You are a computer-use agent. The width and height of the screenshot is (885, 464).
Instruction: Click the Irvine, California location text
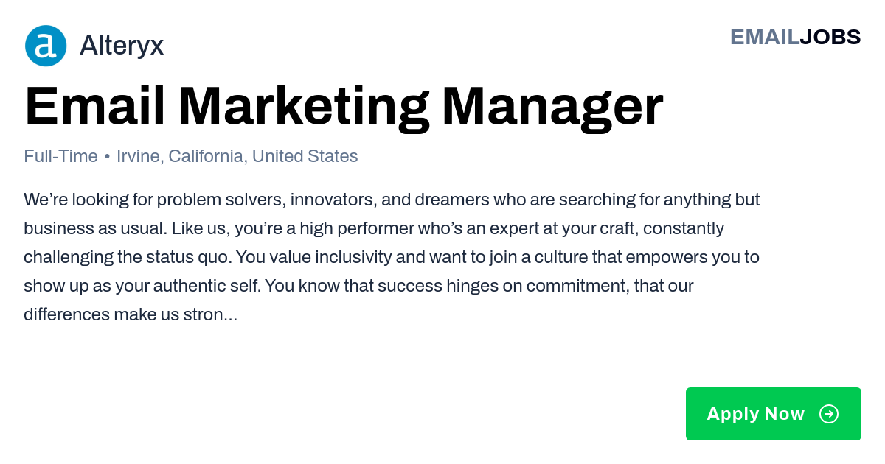coord(182,156)
